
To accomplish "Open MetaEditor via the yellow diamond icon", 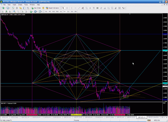I will pos(43,8).
